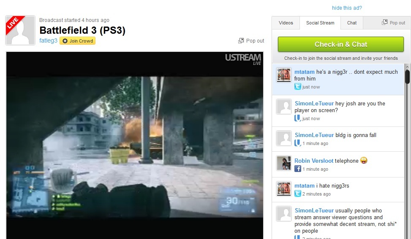Pop out the video player

click(x=251, y=40)
